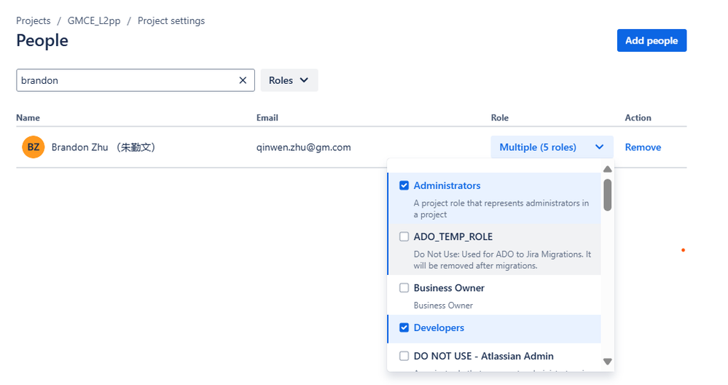The width and height of the screenshot is (728, 385).
Task: Click the chevron on Multiple (5 roles)
Action: tap(600, 147)
